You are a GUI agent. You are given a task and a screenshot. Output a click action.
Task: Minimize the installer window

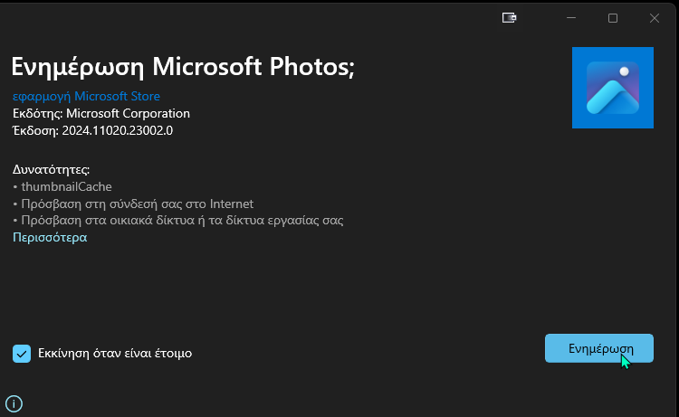click(x=571, y=18)
